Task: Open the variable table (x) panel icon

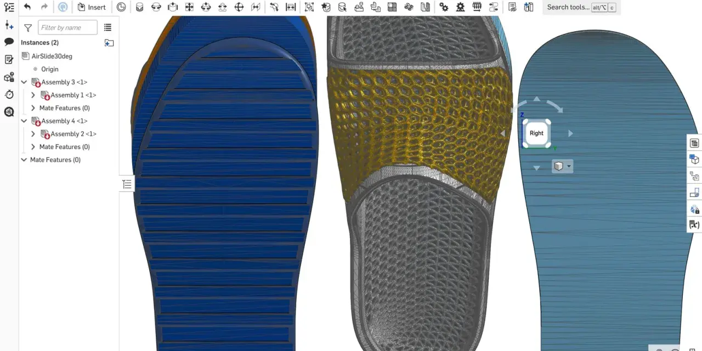Action: (694, 225)
